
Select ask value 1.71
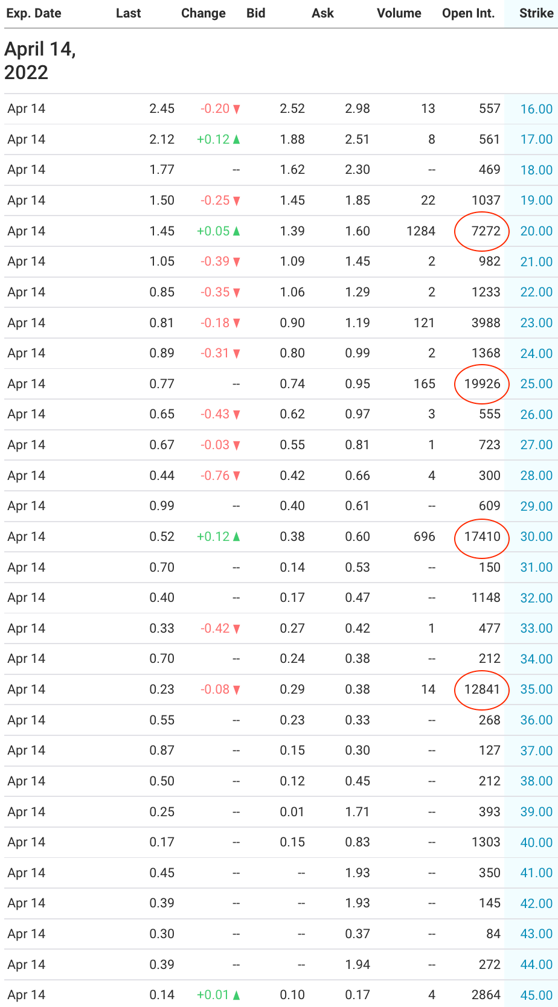[x=358, y=812]
